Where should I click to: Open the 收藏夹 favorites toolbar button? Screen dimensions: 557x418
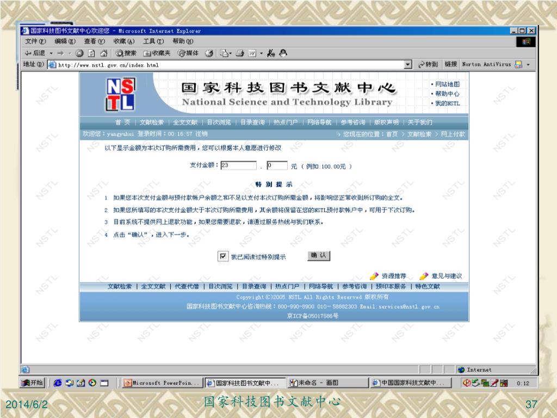(157, 53)
